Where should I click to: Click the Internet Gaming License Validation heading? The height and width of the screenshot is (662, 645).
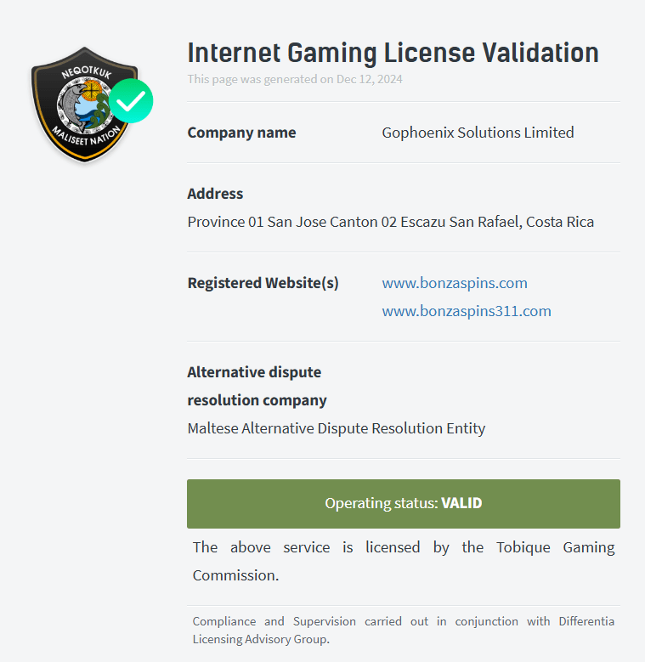coord(393,53)
